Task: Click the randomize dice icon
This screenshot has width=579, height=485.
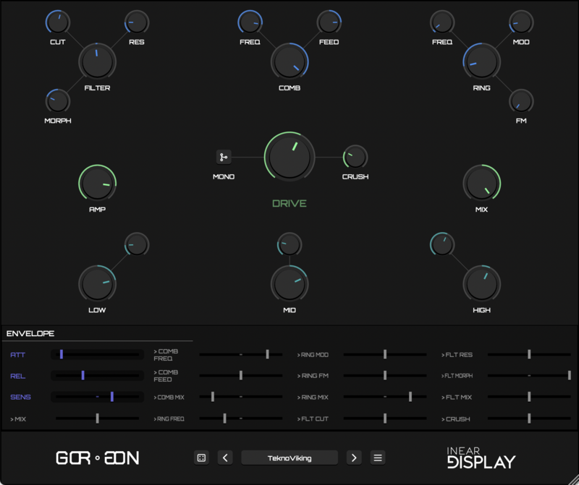Action: (201, 458)
